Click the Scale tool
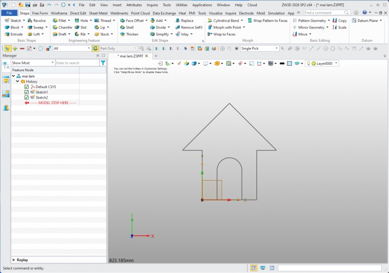Screen dimensions: 389x273 [339, 28]
